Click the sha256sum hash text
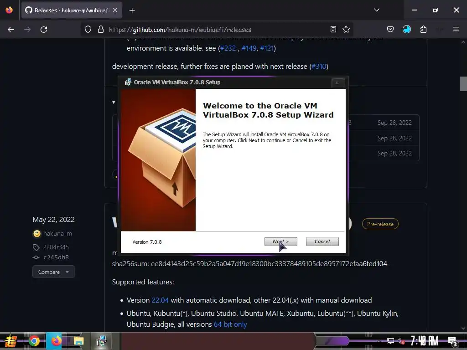 coord(269,264)
